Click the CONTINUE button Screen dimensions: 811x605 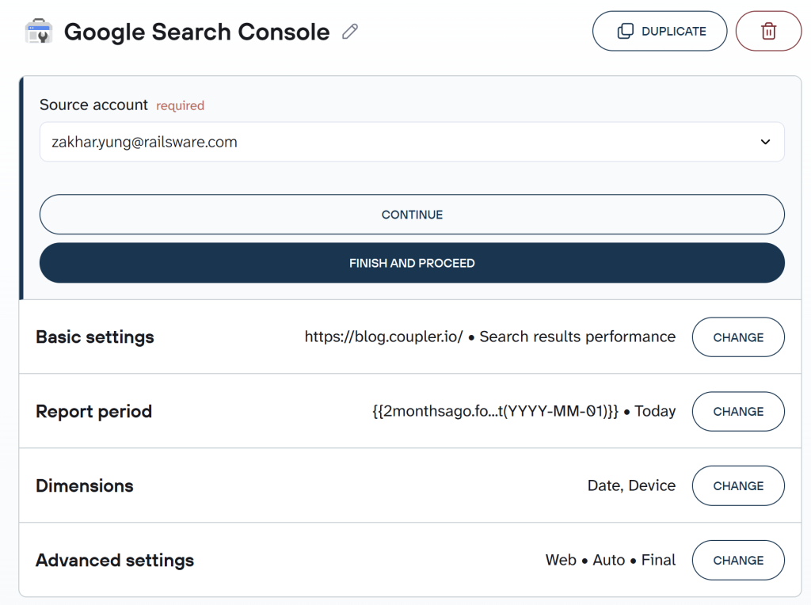pos(412,215)
